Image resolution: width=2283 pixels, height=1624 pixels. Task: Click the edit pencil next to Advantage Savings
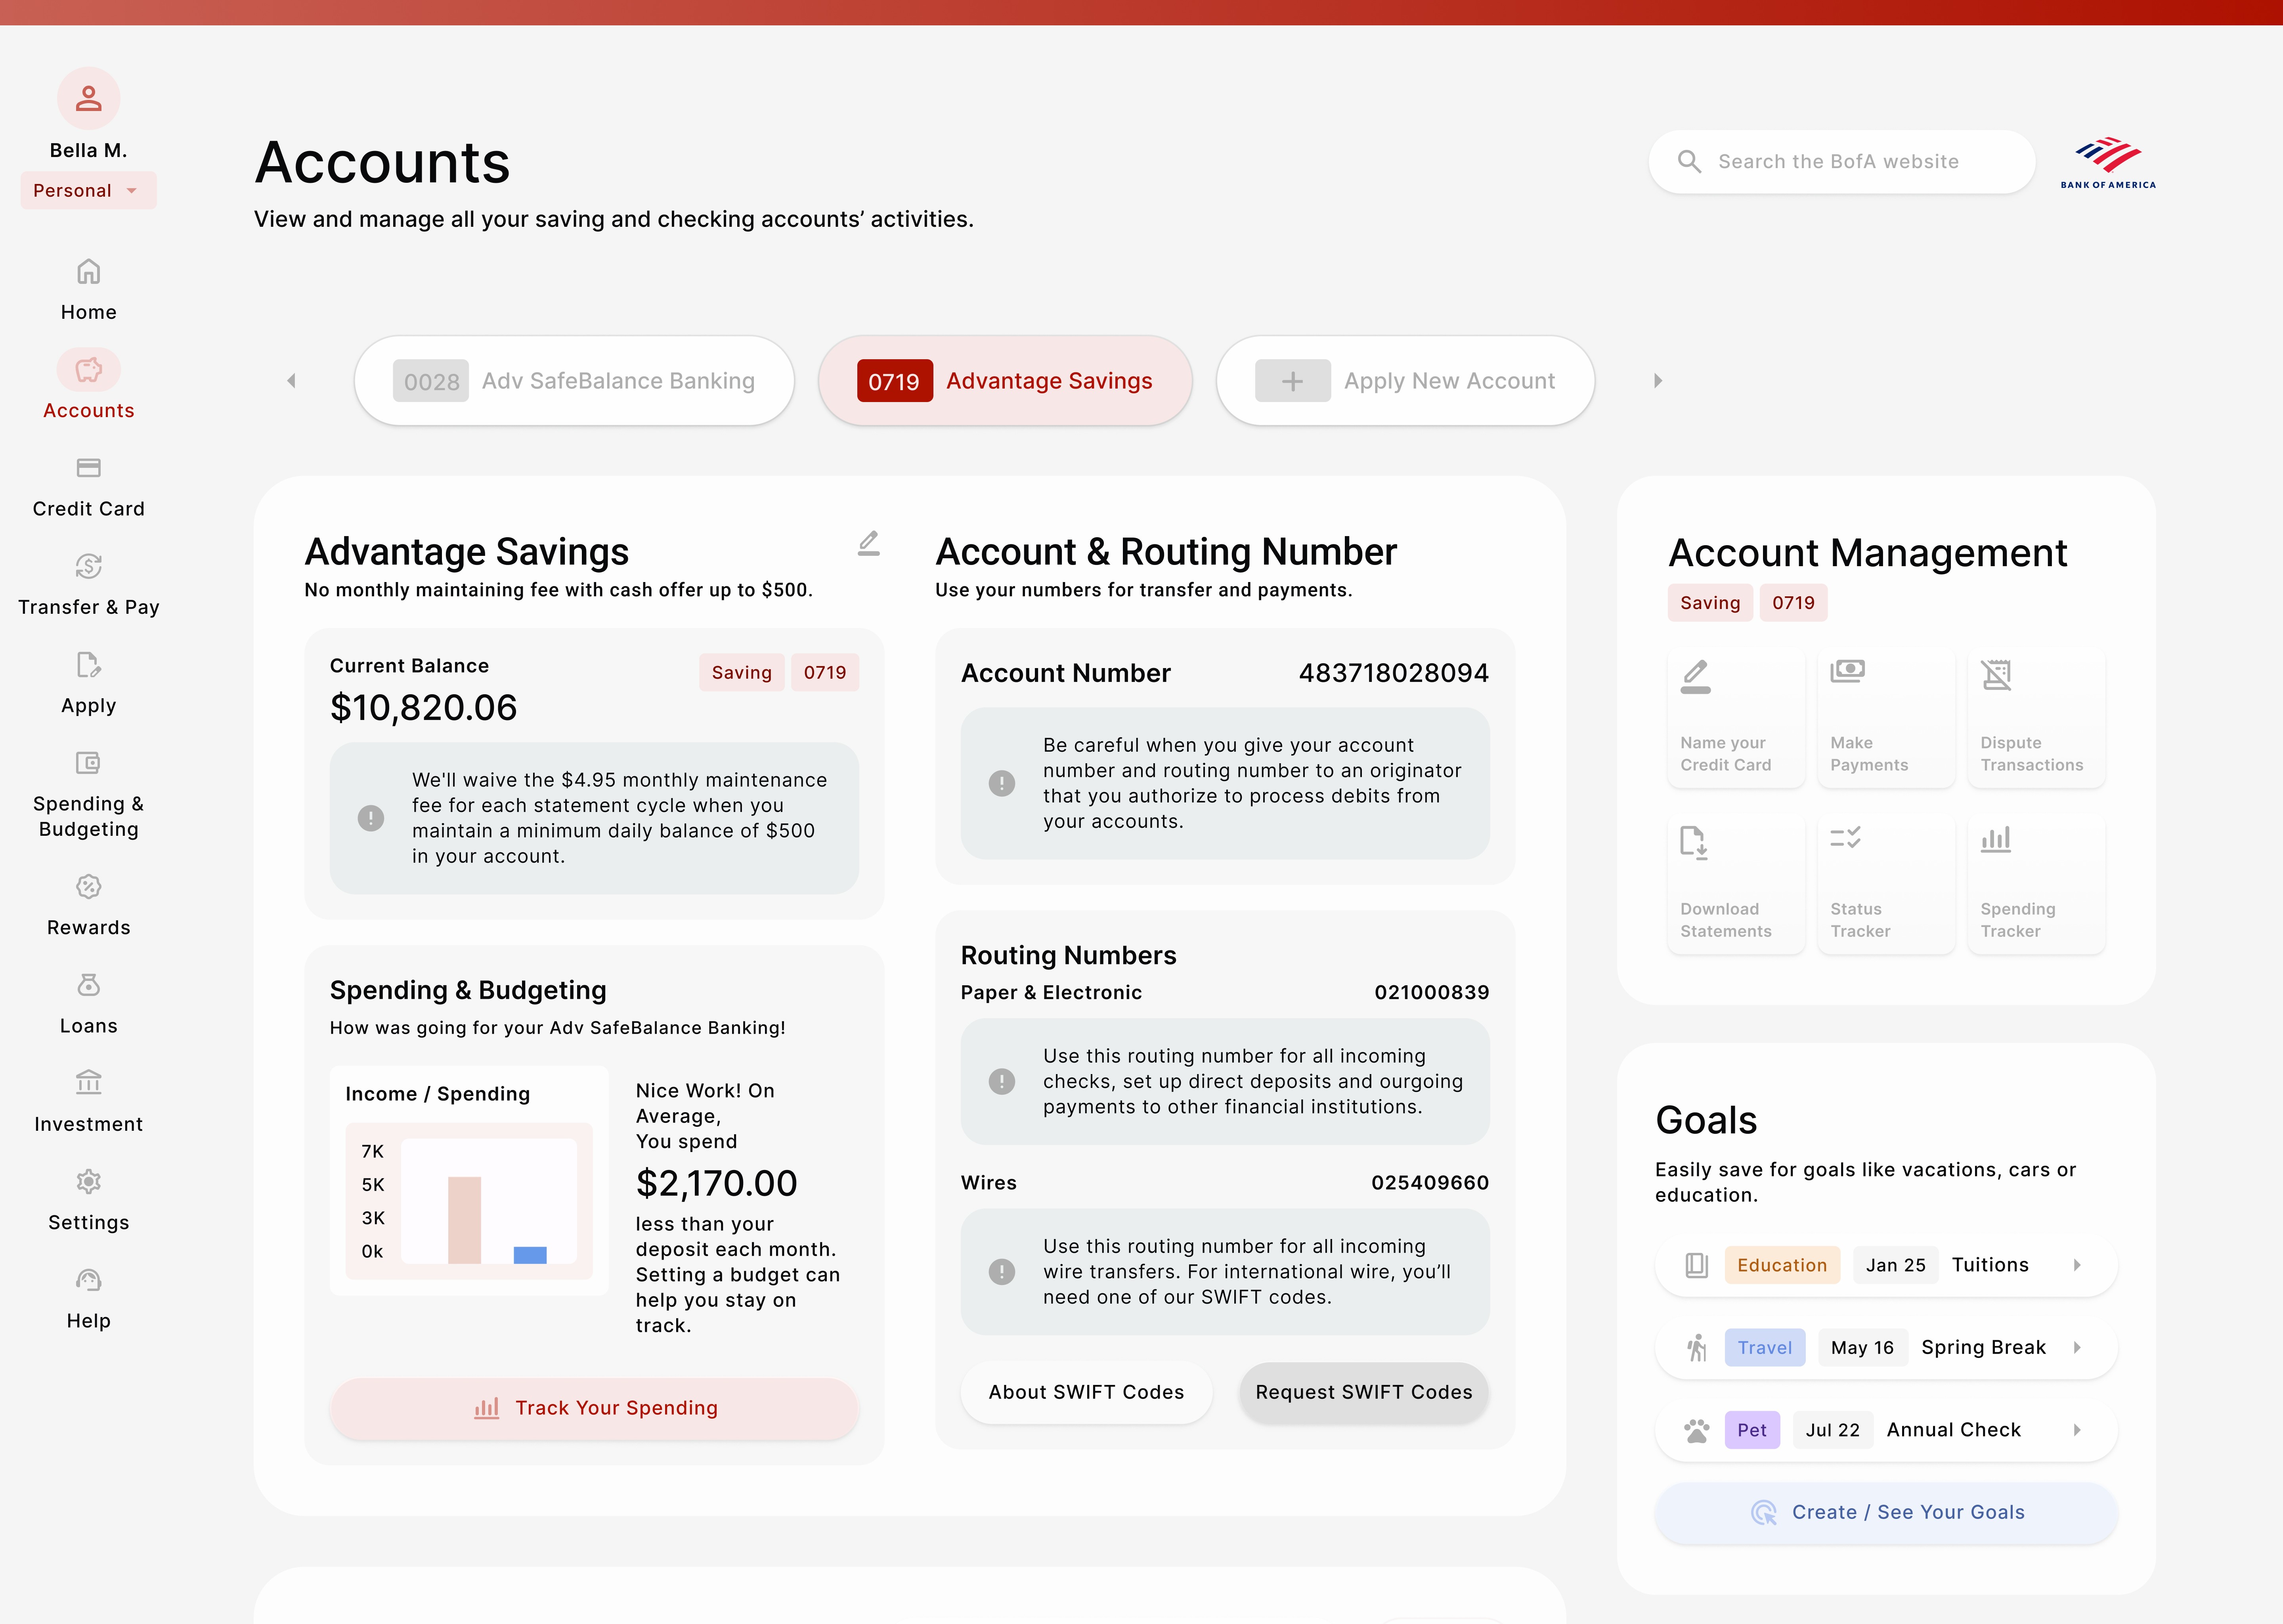click(x=869, y=543)
